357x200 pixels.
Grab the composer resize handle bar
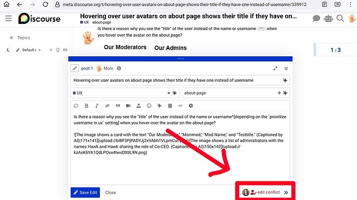[181, 59]
